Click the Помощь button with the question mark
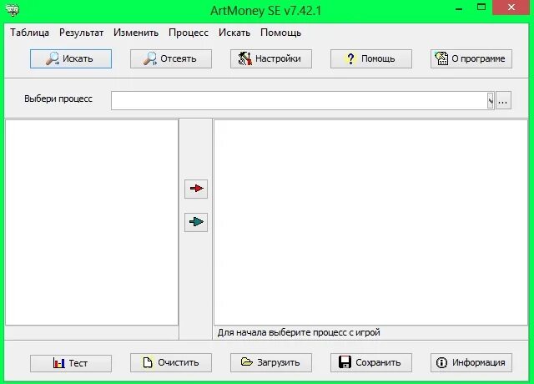The image size is (534, 384). pyautogui.click(x=370, y=58)
